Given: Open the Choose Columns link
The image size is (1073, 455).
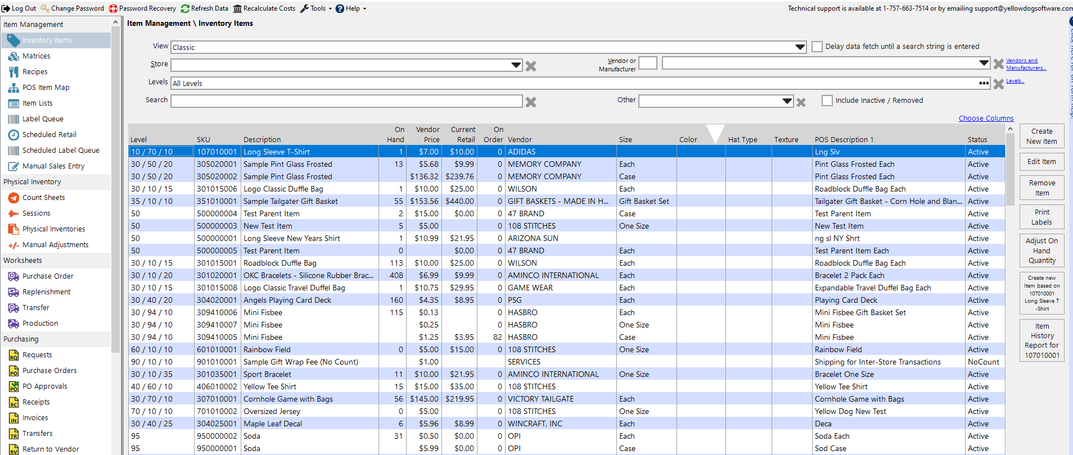Looking at the screenshot, I should (986, 118).
